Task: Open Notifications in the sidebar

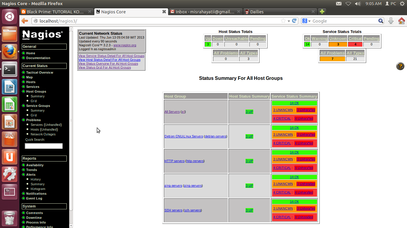Action: tap(36, 194)
